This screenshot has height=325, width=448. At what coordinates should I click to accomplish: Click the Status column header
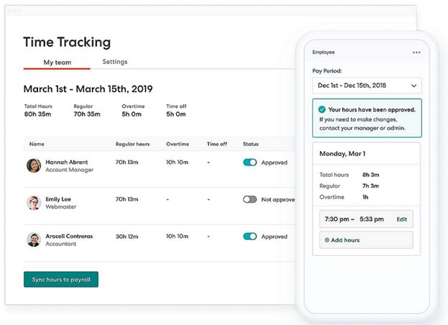[x=251, y=144]
